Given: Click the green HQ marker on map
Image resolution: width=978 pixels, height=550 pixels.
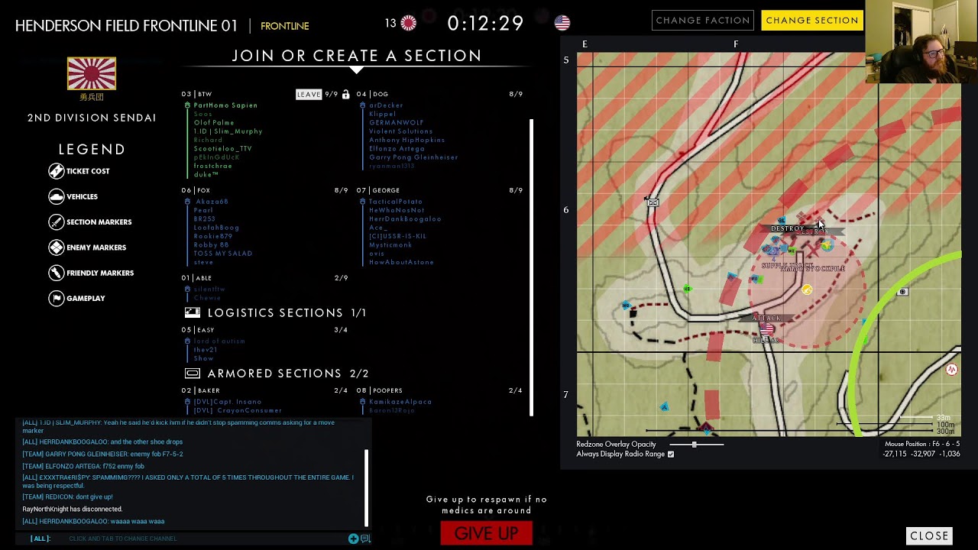Looking at the screenshot, I should coord(687,289).
